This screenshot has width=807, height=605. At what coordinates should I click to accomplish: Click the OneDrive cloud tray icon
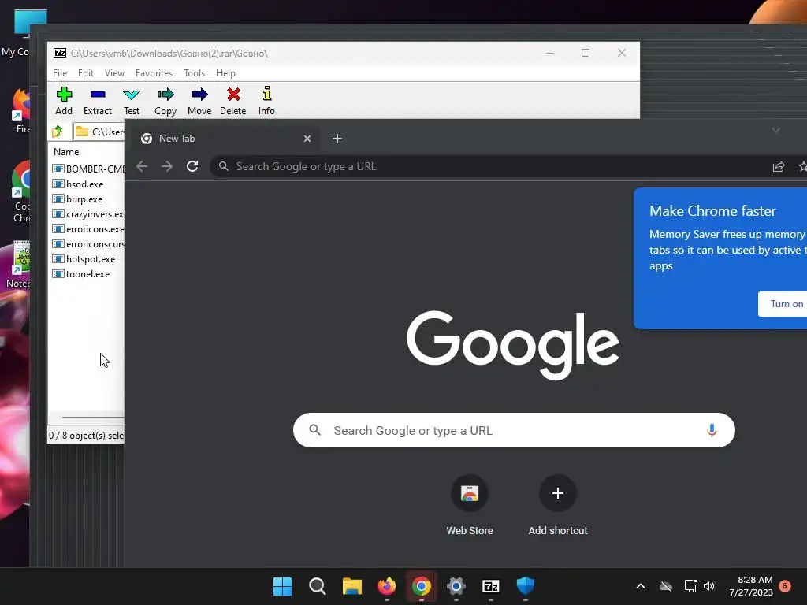[x=666, y=586]
